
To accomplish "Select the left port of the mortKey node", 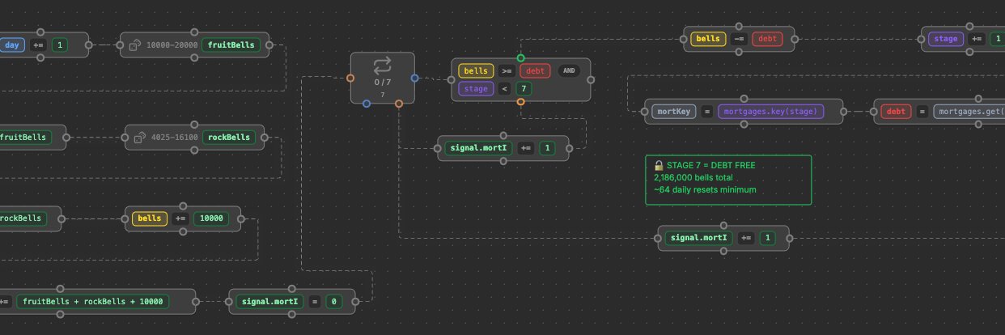I will tap(644, 112).
